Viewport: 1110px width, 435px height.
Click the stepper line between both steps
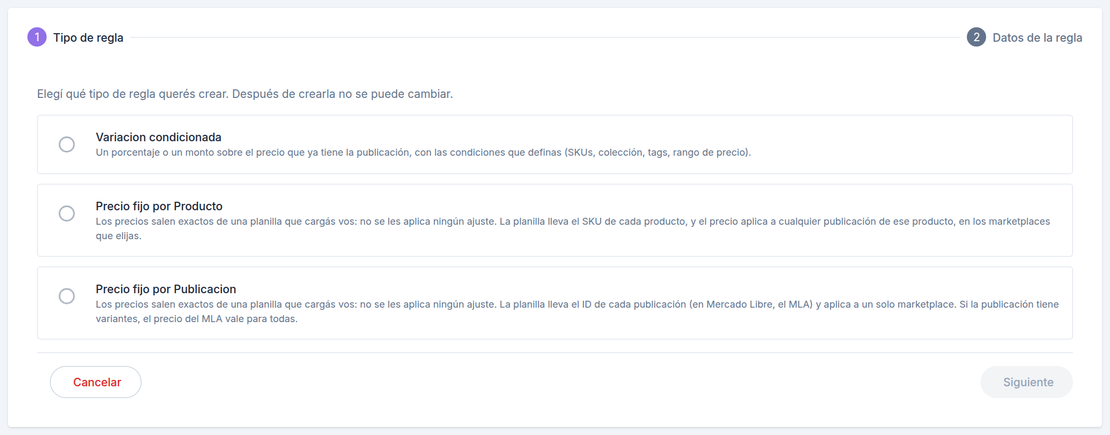pyautogui.click(x=545, y=37)
